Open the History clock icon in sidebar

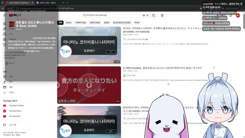click(5, 45)
